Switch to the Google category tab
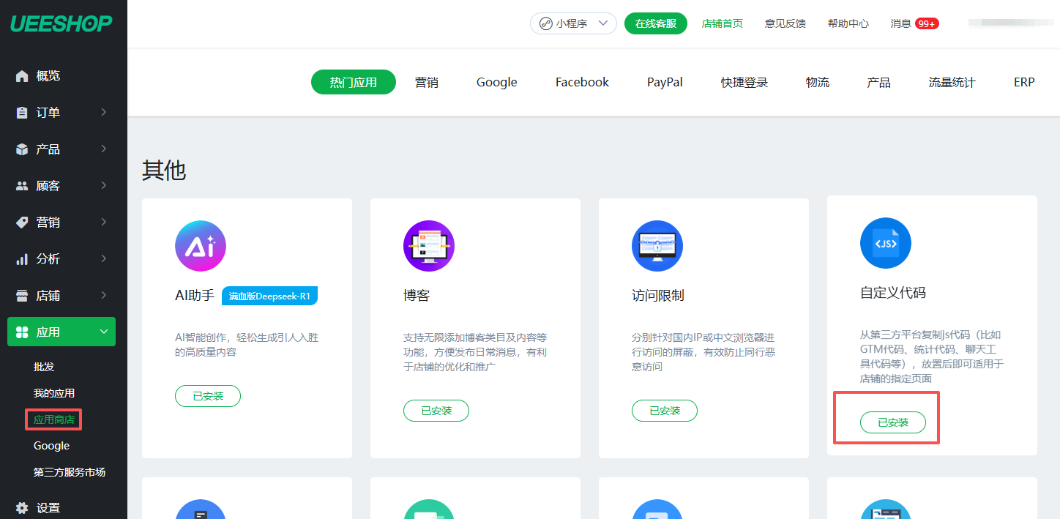This screenshot has height=519, width=1060. coord(496,82)
